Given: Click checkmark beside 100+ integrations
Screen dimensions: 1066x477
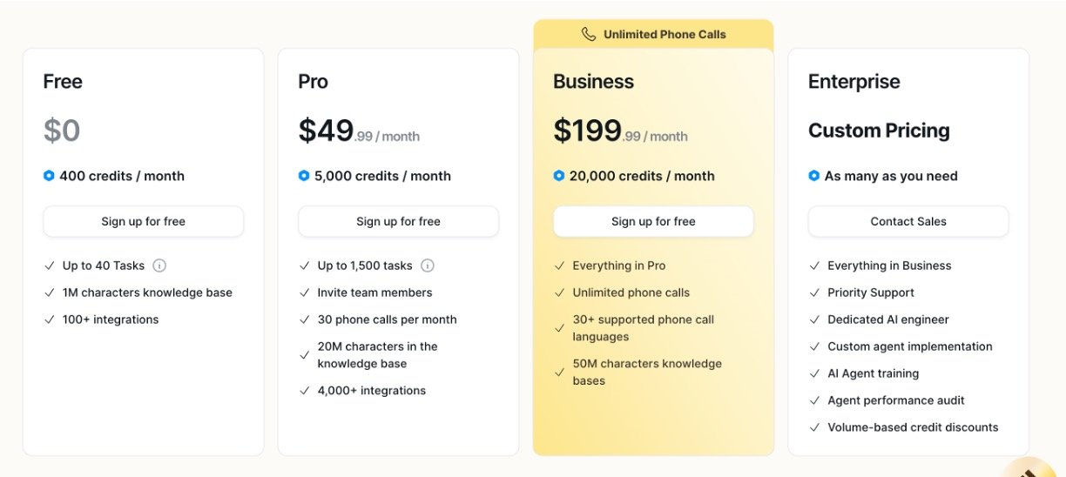Looking at the screenshot, I should point(50,319).
